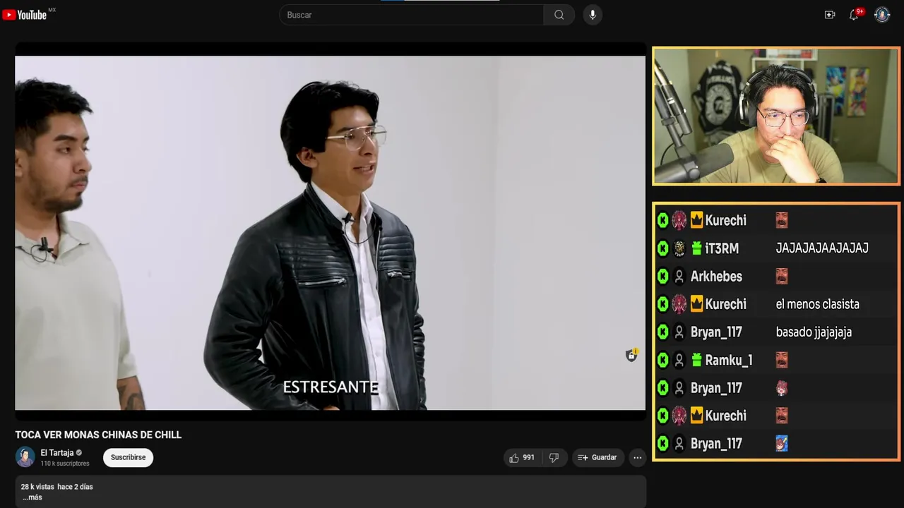Click the user icon next to Ramku_1
The width and height of the screenshot is (904, 508).
tap(679, 361)
